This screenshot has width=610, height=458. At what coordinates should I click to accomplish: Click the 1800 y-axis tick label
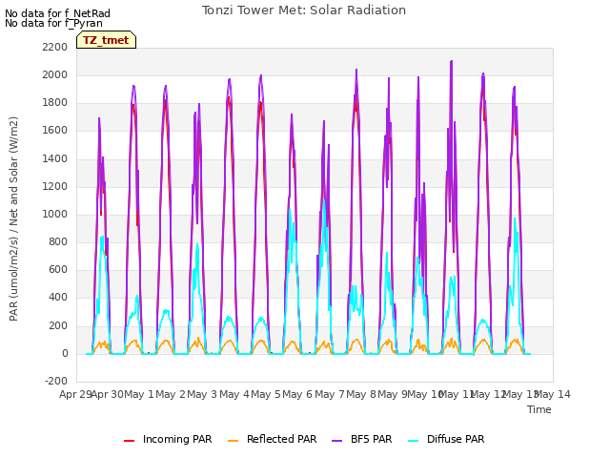(x=55, y=103)
